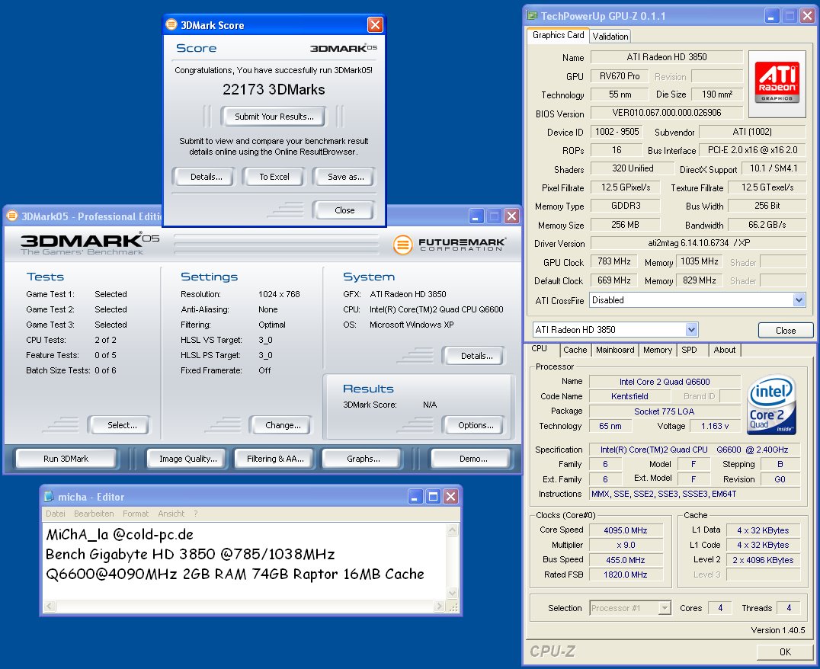This screenshot has height=669, width=820.
Task: Click the GPU-Z title bar icon
Action: [532, 16]
